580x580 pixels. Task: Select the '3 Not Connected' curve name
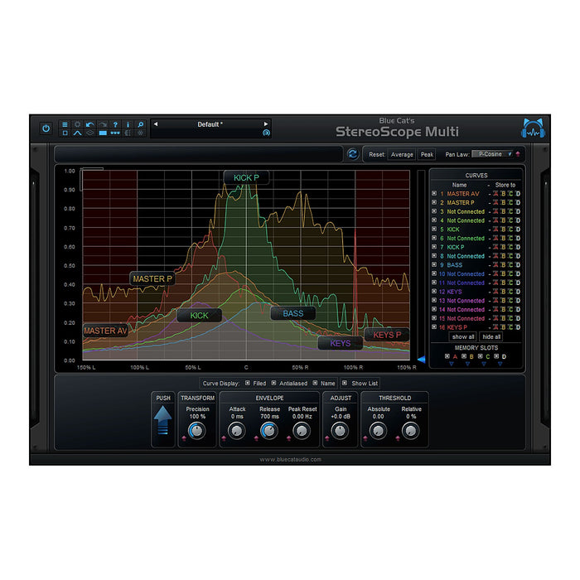(x=466, y=211)
